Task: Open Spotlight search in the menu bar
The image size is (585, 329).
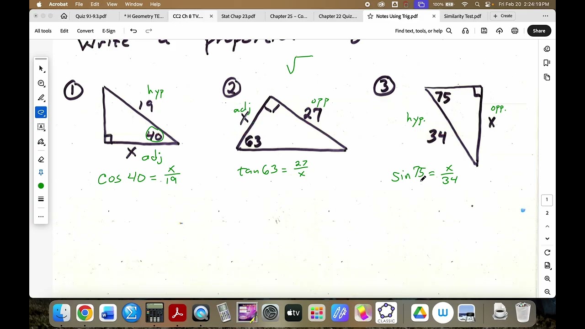Action: pos(477,4)
